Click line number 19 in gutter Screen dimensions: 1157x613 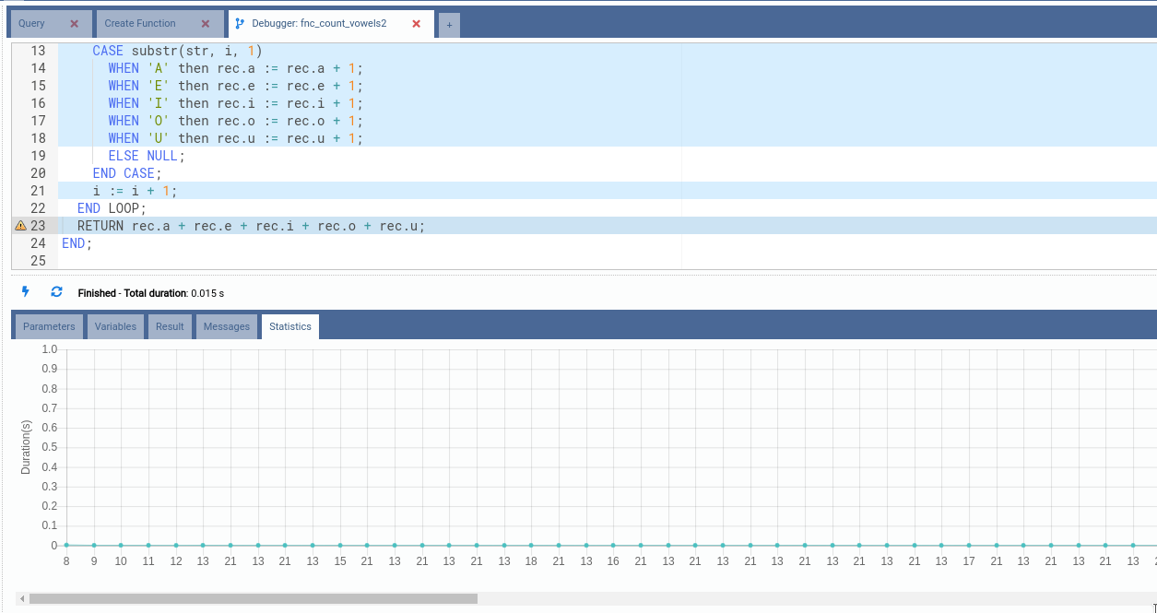point(38,156)
